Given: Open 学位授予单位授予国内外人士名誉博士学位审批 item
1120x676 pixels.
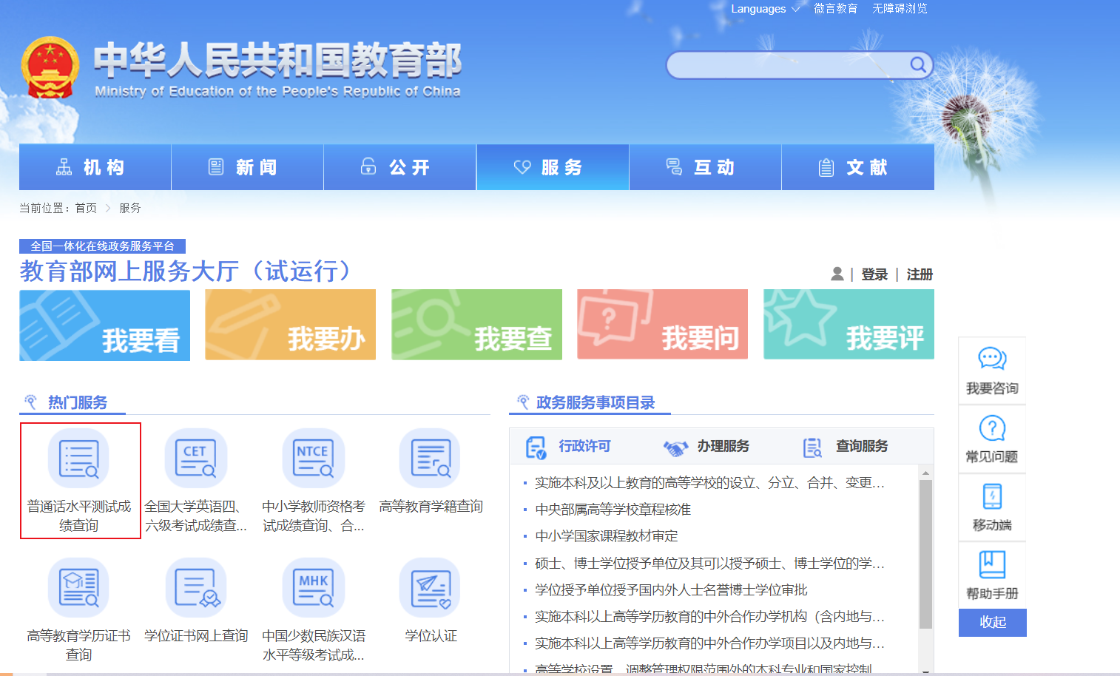Looking at the screenshot, I should coord(671,589).
